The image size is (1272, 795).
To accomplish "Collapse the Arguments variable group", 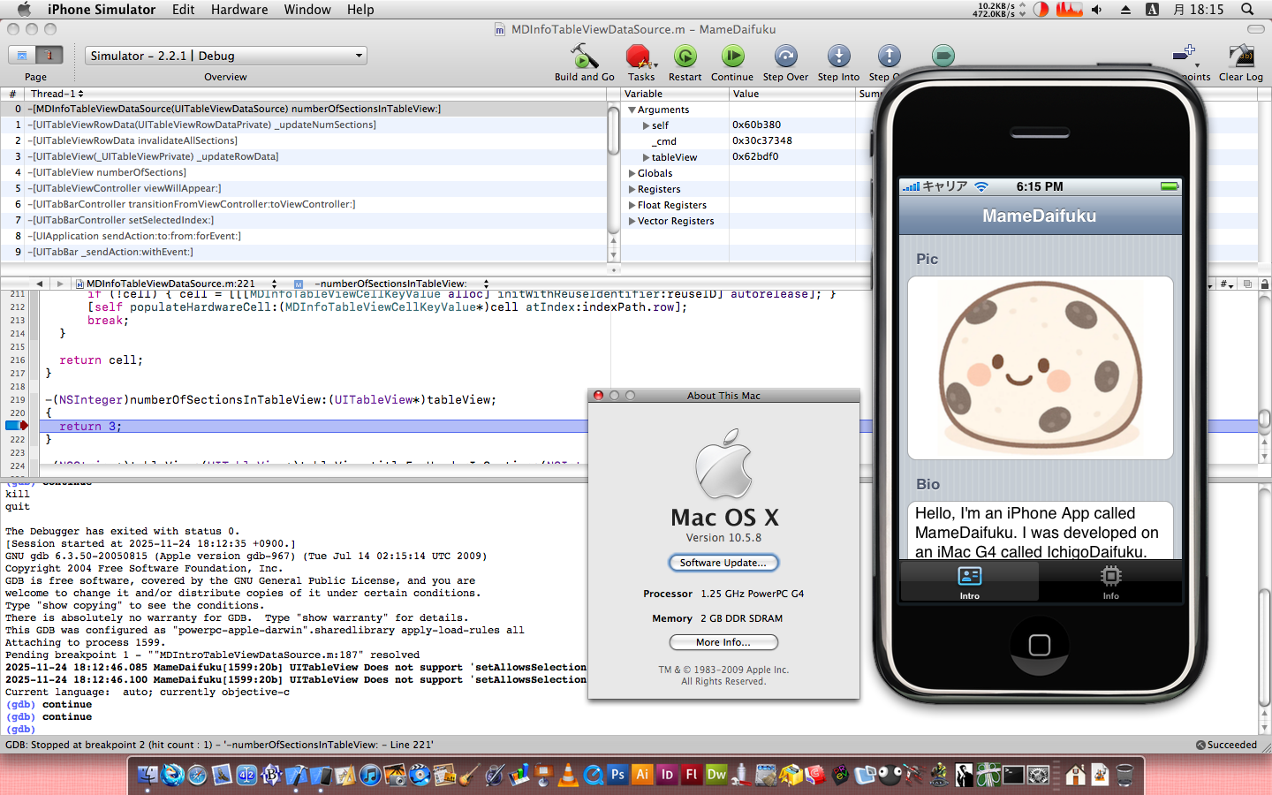I will point(632,110).
